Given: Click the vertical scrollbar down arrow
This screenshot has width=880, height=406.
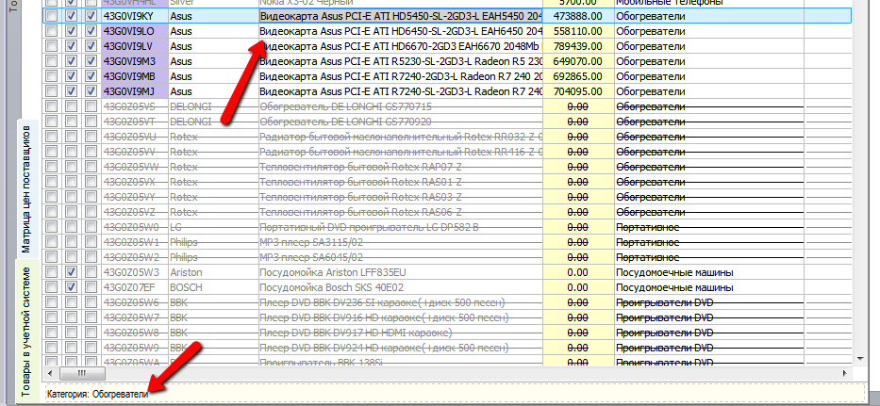Looking at the screenshot, I should [x=860, y=358].
